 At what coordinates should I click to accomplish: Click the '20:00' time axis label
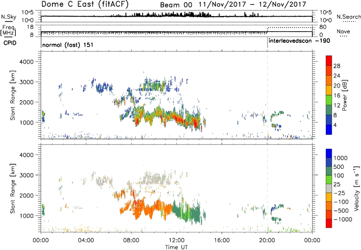267,241
